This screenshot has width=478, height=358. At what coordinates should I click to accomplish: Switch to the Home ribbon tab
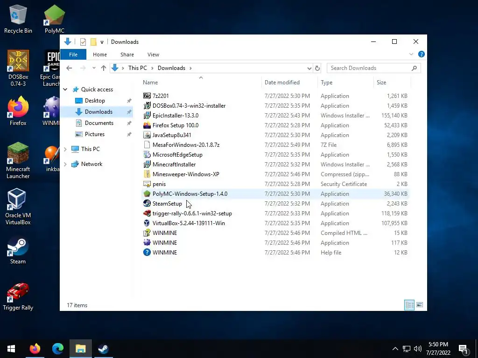[x=100, y=55]
